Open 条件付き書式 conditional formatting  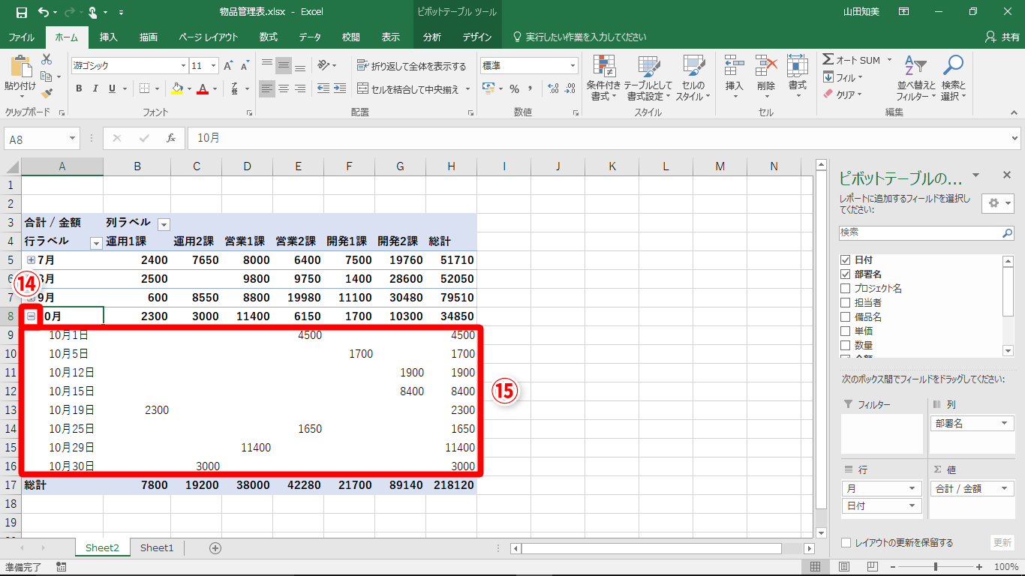pos(603,78)
